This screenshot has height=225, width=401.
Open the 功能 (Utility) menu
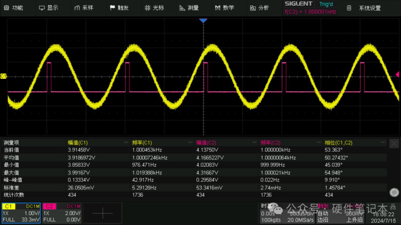tap(14, 8)
